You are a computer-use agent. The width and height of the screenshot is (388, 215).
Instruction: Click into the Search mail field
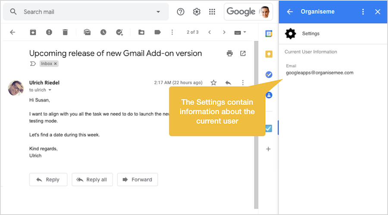point(87,12)
